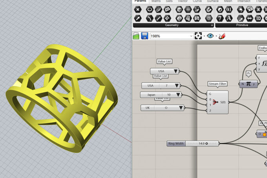Open a Grasshopper file with folder icon

(136, 36)
